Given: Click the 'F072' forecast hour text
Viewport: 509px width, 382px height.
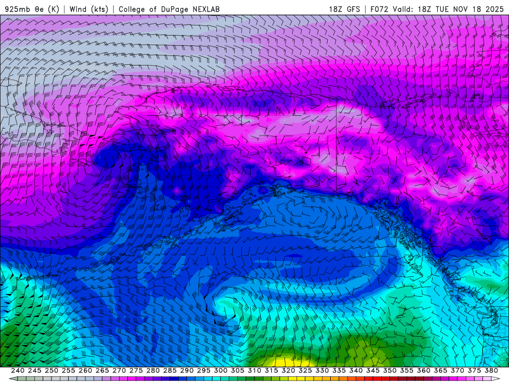Looking at the screenshot, I should pos(379,9).
